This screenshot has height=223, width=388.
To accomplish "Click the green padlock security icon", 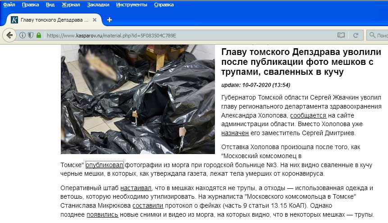I will [x=39, y=36].
